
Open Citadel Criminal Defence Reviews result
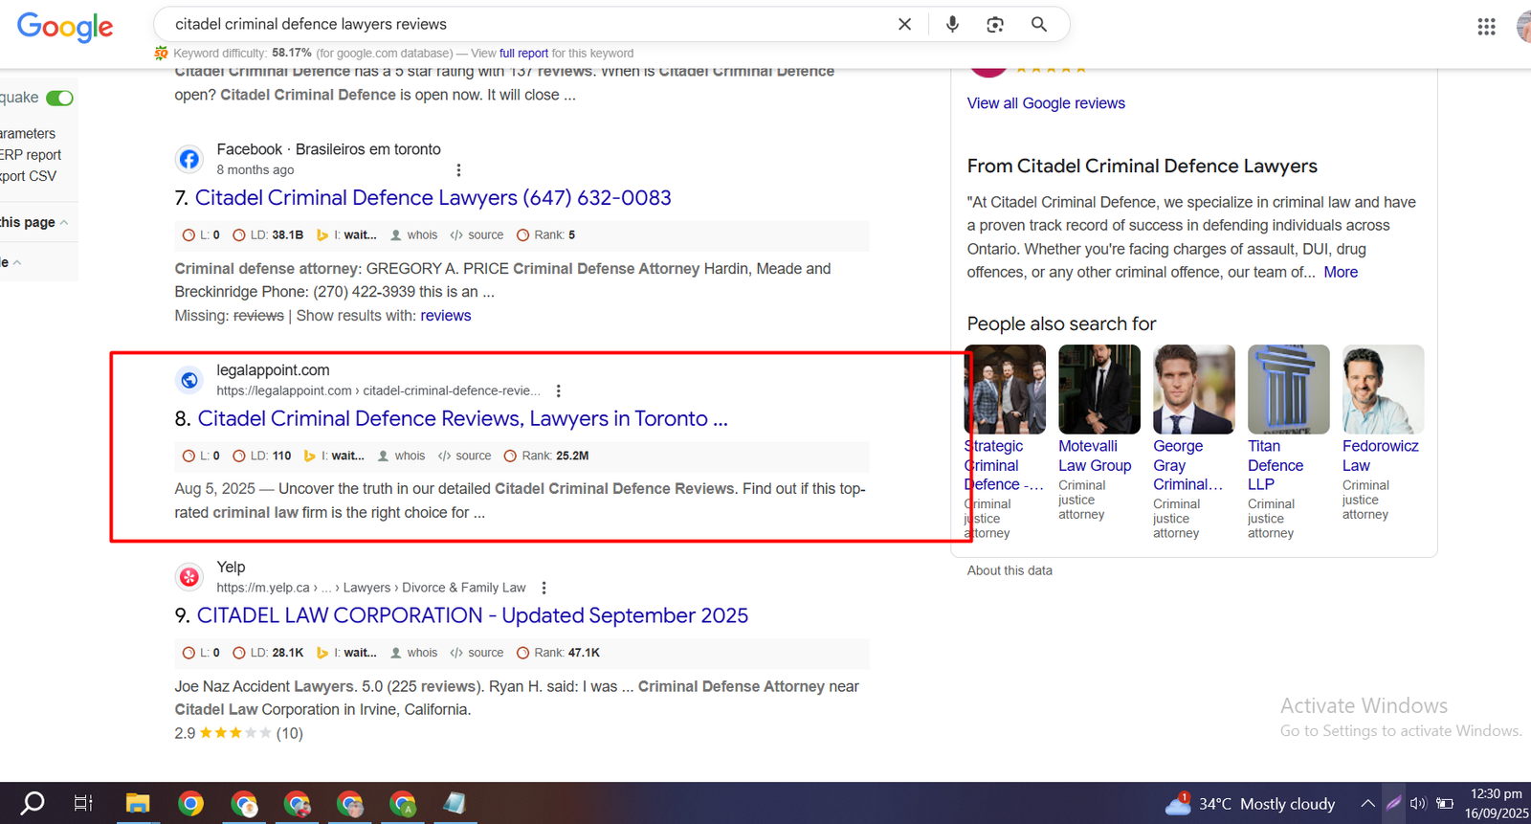(x=462, y=419)
